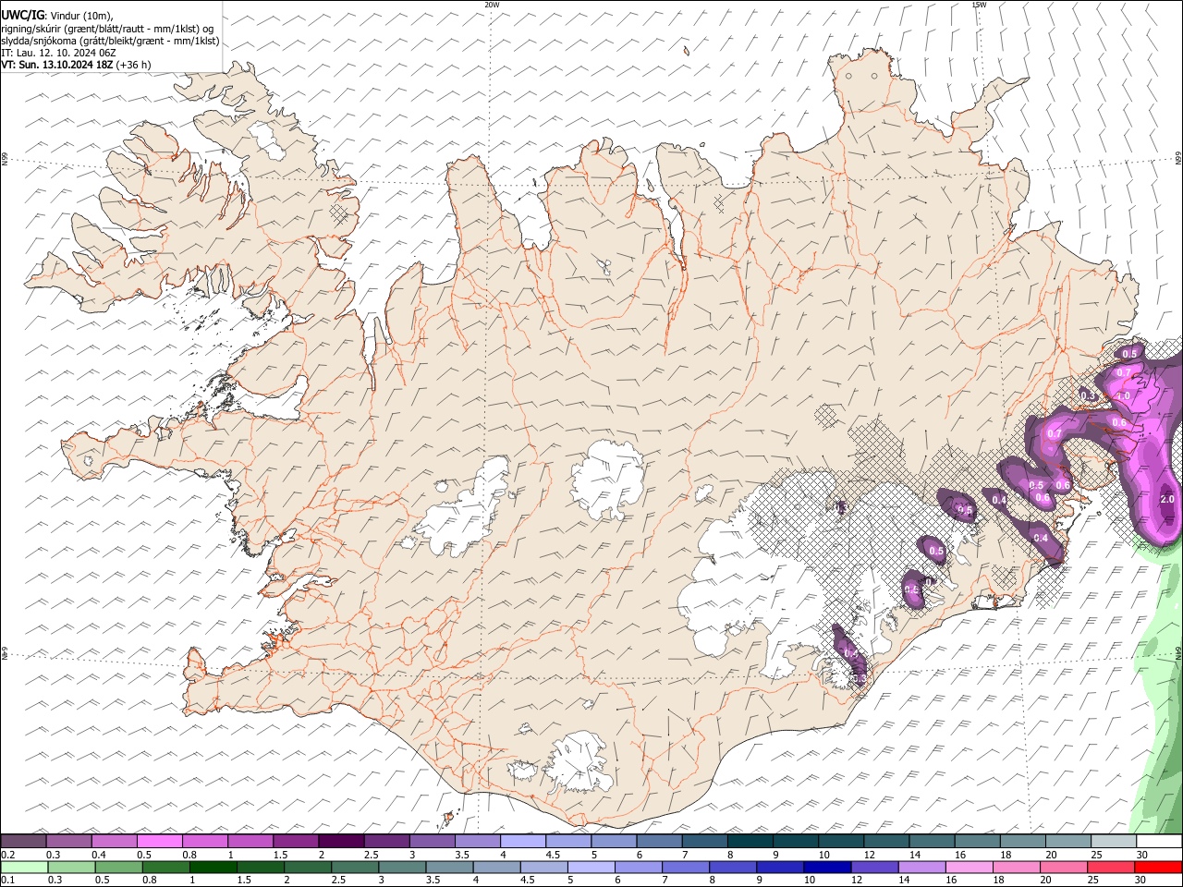Select the darkest green 1 swatch in lower legend row
Viewport: 1183px width, 887px height.
[213, 868]
